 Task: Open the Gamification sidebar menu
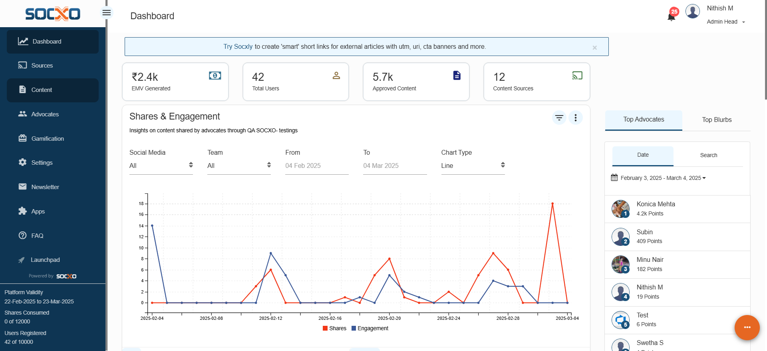point(47,139)
